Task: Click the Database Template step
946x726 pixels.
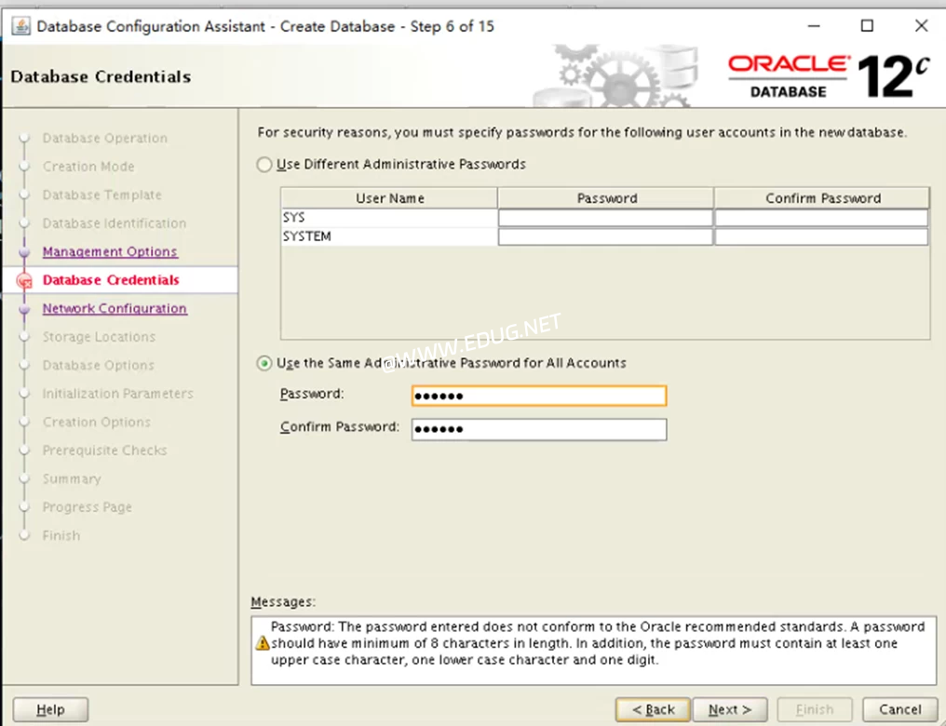Action: 102,195
